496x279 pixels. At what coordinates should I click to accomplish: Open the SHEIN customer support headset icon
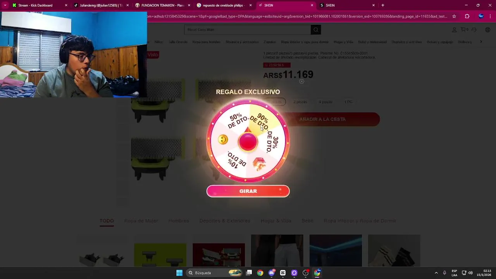pyautogui.click(x=474, y=30)
